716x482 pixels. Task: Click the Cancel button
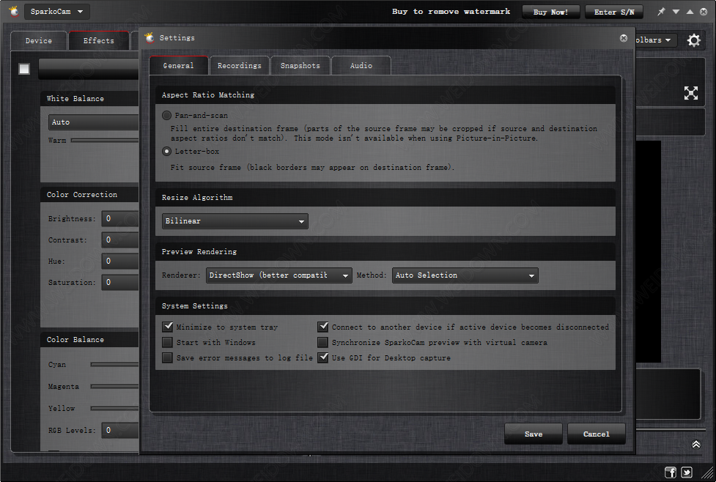tap(597, 434)
